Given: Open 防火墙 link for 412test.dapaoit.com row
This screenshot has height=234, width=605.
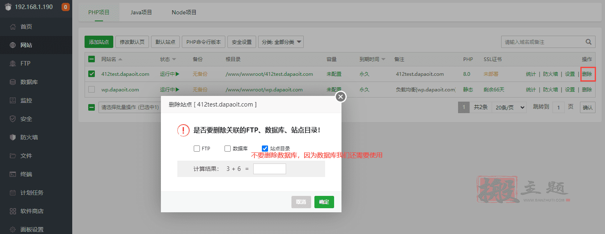Looking at the screenshot, I should (550, 74).
